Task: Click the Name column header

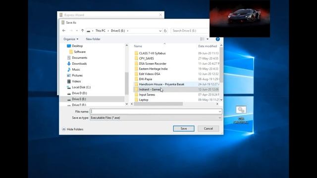Action: (138, 46)
